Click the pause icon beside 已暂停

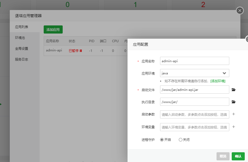coord(81,51)
